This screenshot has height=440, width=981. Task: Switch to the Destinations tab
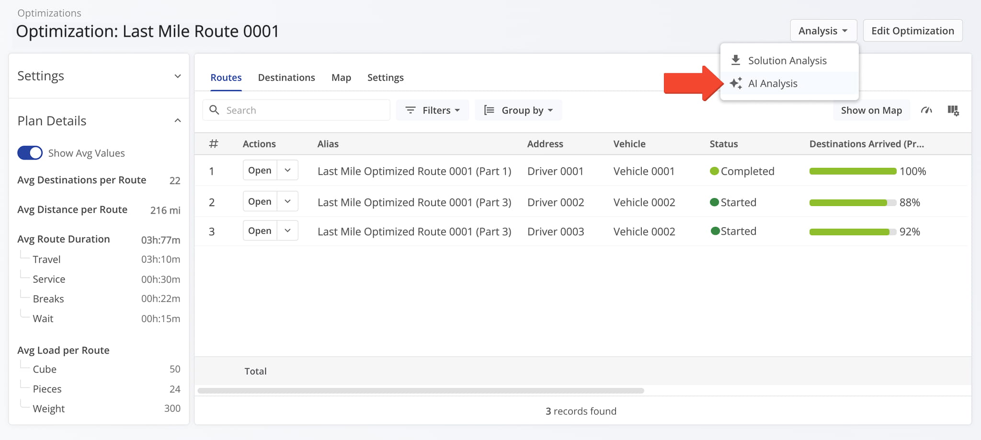pos(286,78)
